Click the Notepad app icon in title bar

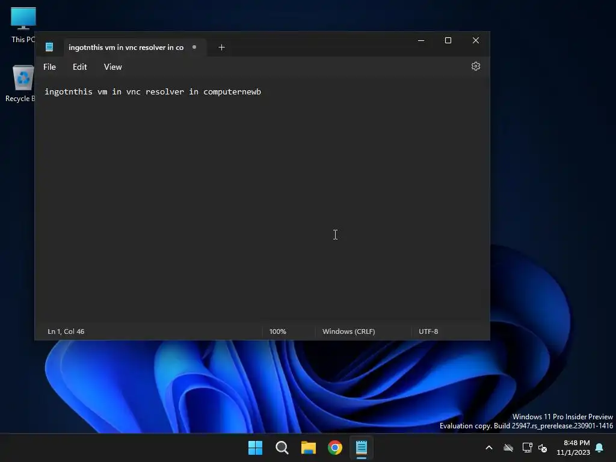[49, 47]
